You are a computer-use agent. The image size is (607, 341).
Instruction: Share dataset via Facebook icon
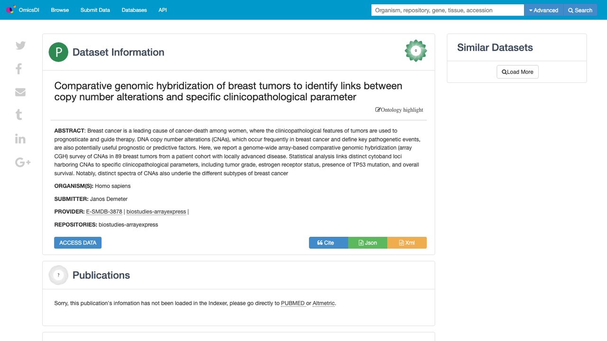tap(19, 69)
